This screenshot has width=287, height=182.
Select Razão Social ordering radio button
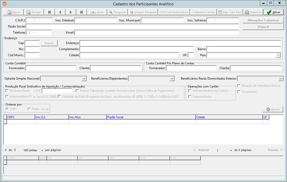[x=29, y=109]
